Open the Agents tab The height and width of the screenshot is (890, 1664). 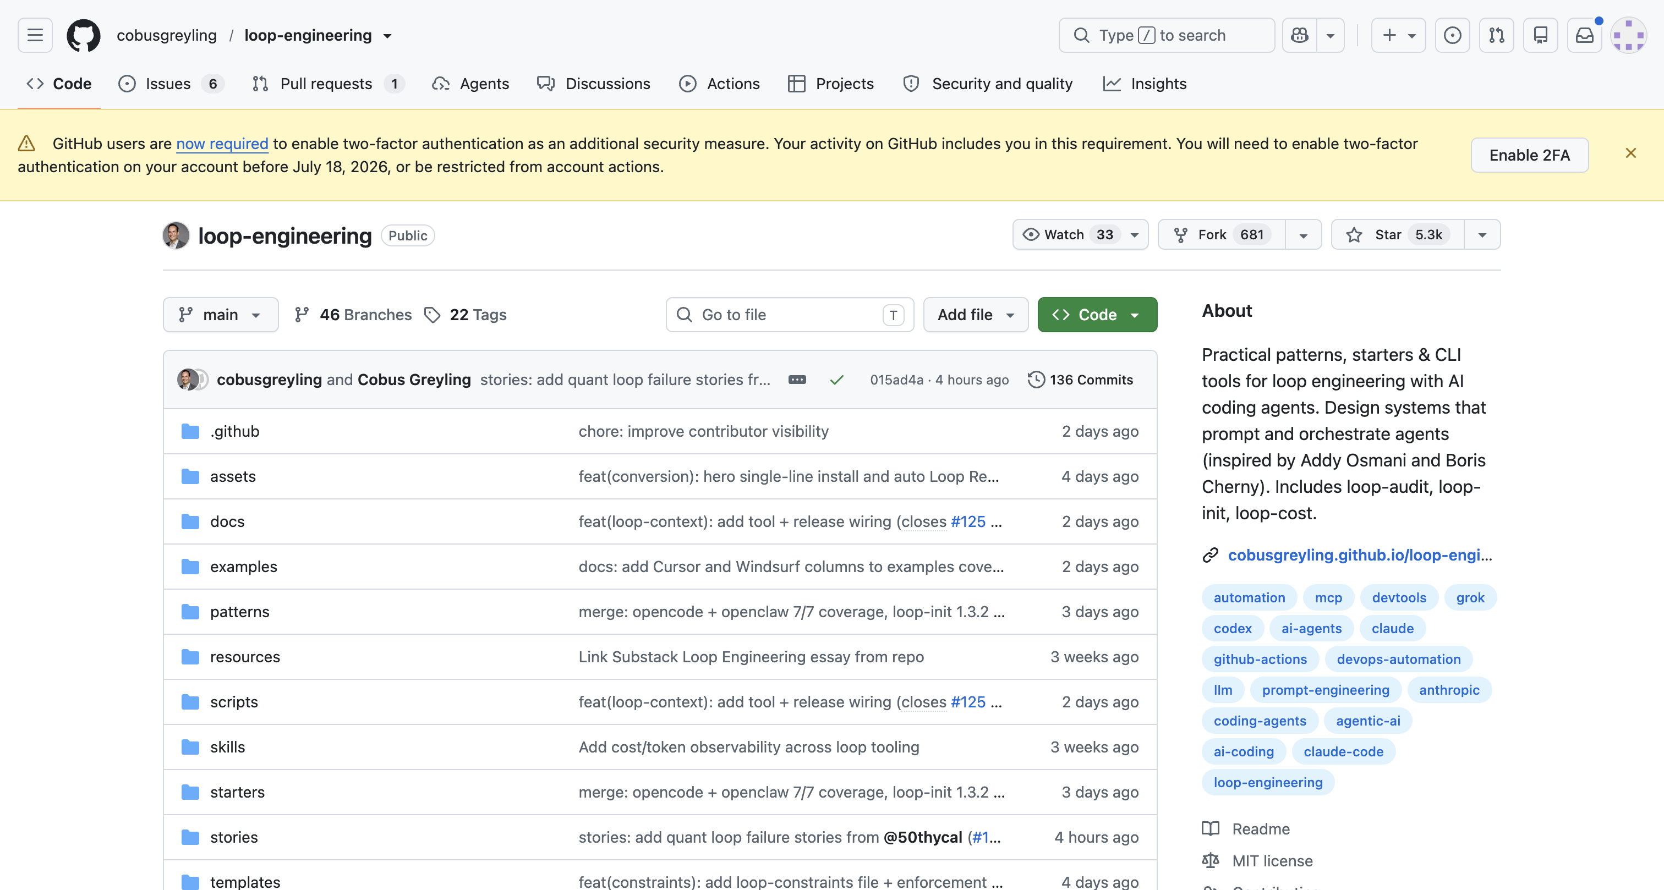[470, 83]
